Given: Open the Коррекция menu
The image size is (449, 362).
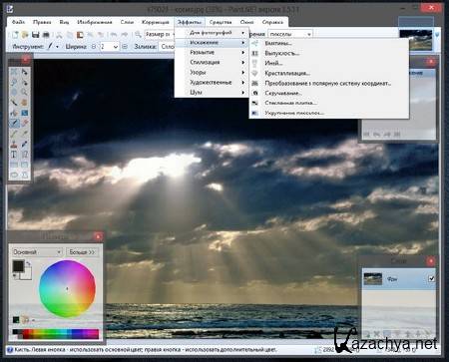Looking at the screenshot, I should coord(156,22).
